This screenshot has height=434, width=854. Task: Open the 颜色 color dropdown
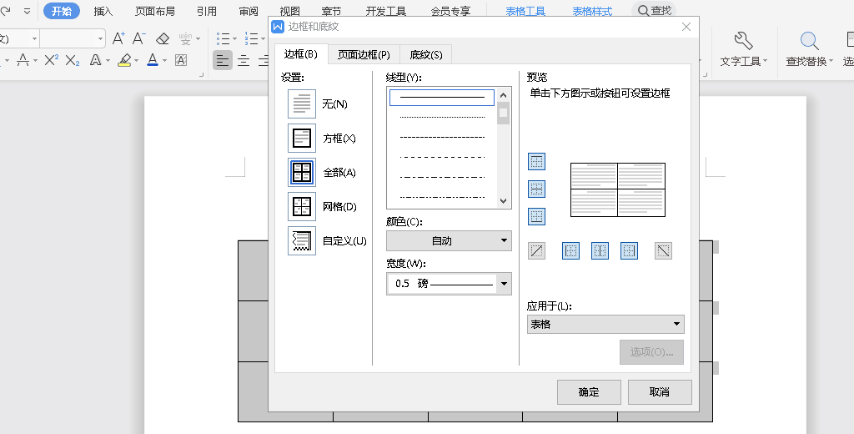[449, 241]
